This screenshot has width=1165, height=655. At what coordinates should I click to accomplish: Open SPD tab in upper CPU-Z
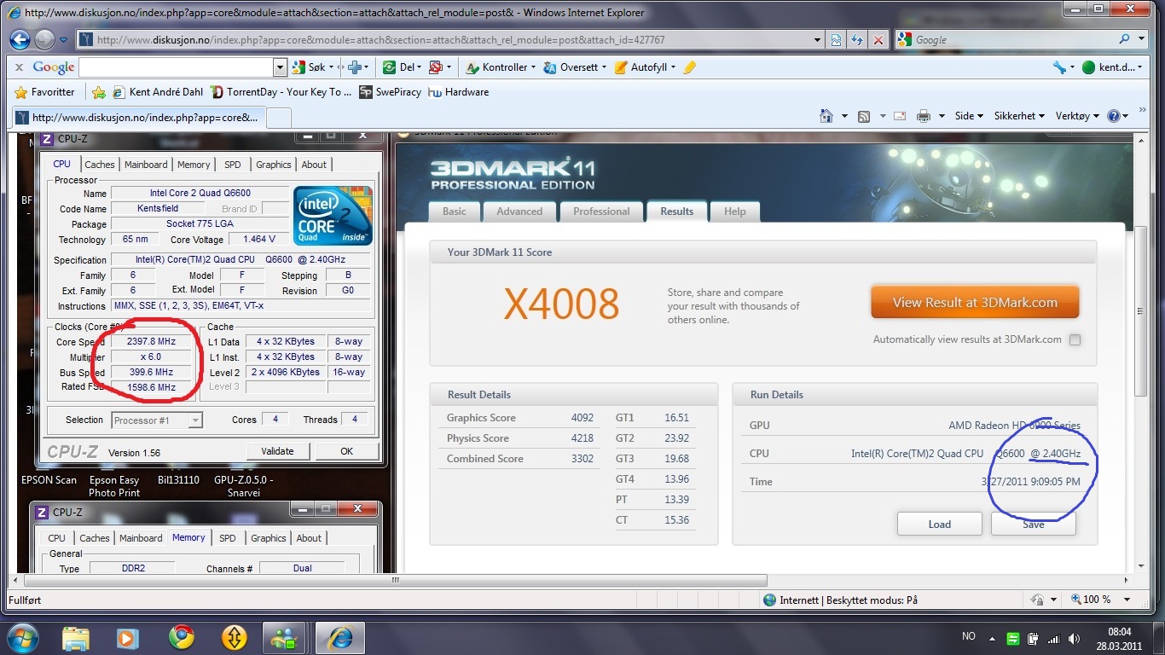(233, 165)
